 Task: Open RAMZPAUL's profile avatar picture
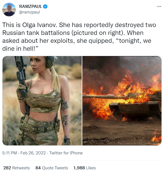(x=9, y=10)
